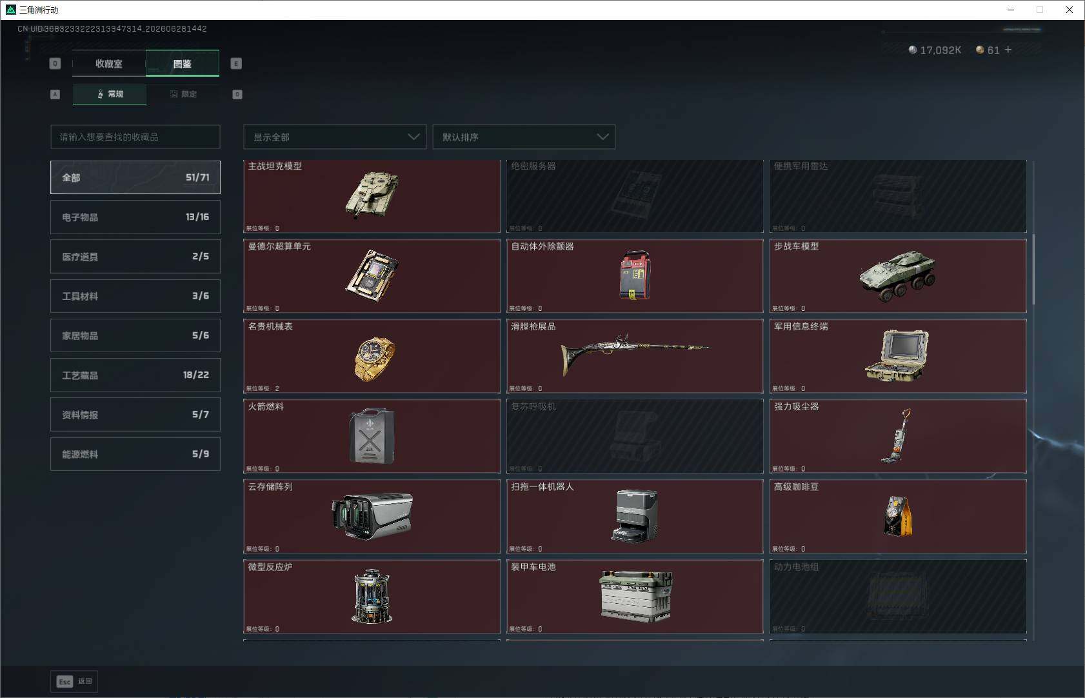This screenshot has height=698, width=1085.
Task: Open the 云存储阵列 storage array icon
Action: click(x=372, y=515)
